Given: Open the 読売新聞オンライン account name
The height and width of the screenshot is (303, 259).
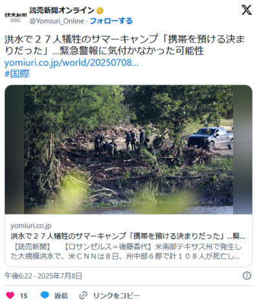Looking at the screenshot, I should (62, 10).
